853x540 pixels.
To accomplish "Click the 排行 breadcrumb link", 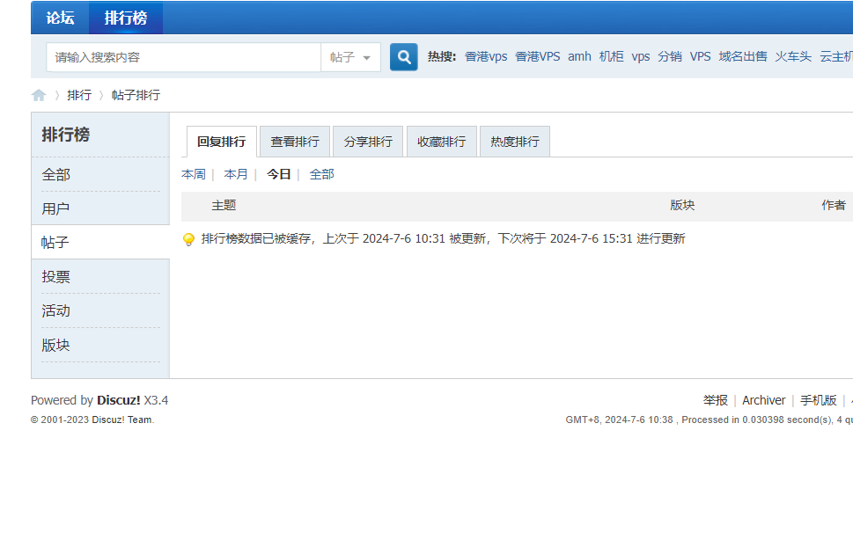I will [79, 95].
